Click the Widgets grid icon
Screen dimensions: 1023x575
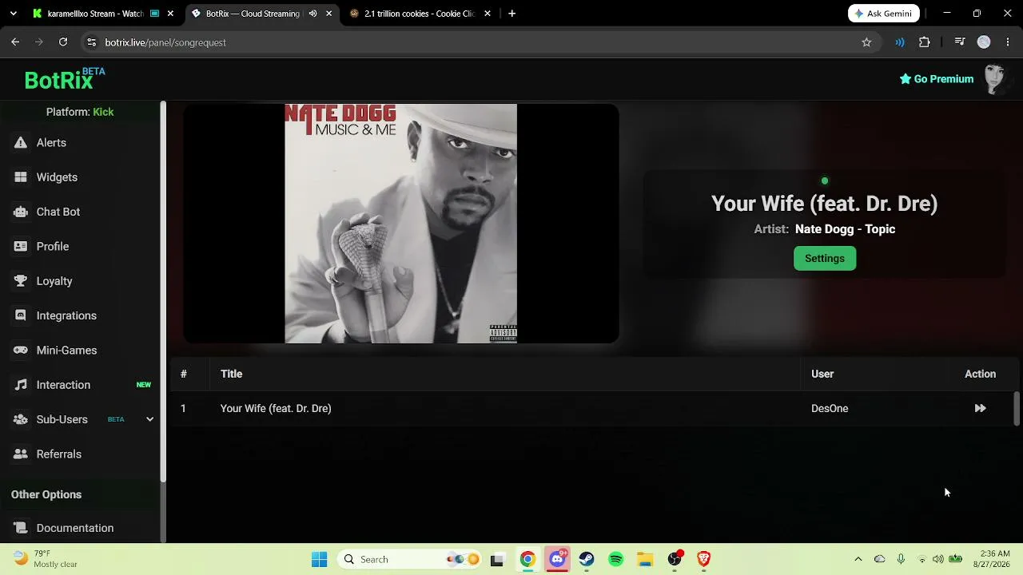(x=21, y=177)
